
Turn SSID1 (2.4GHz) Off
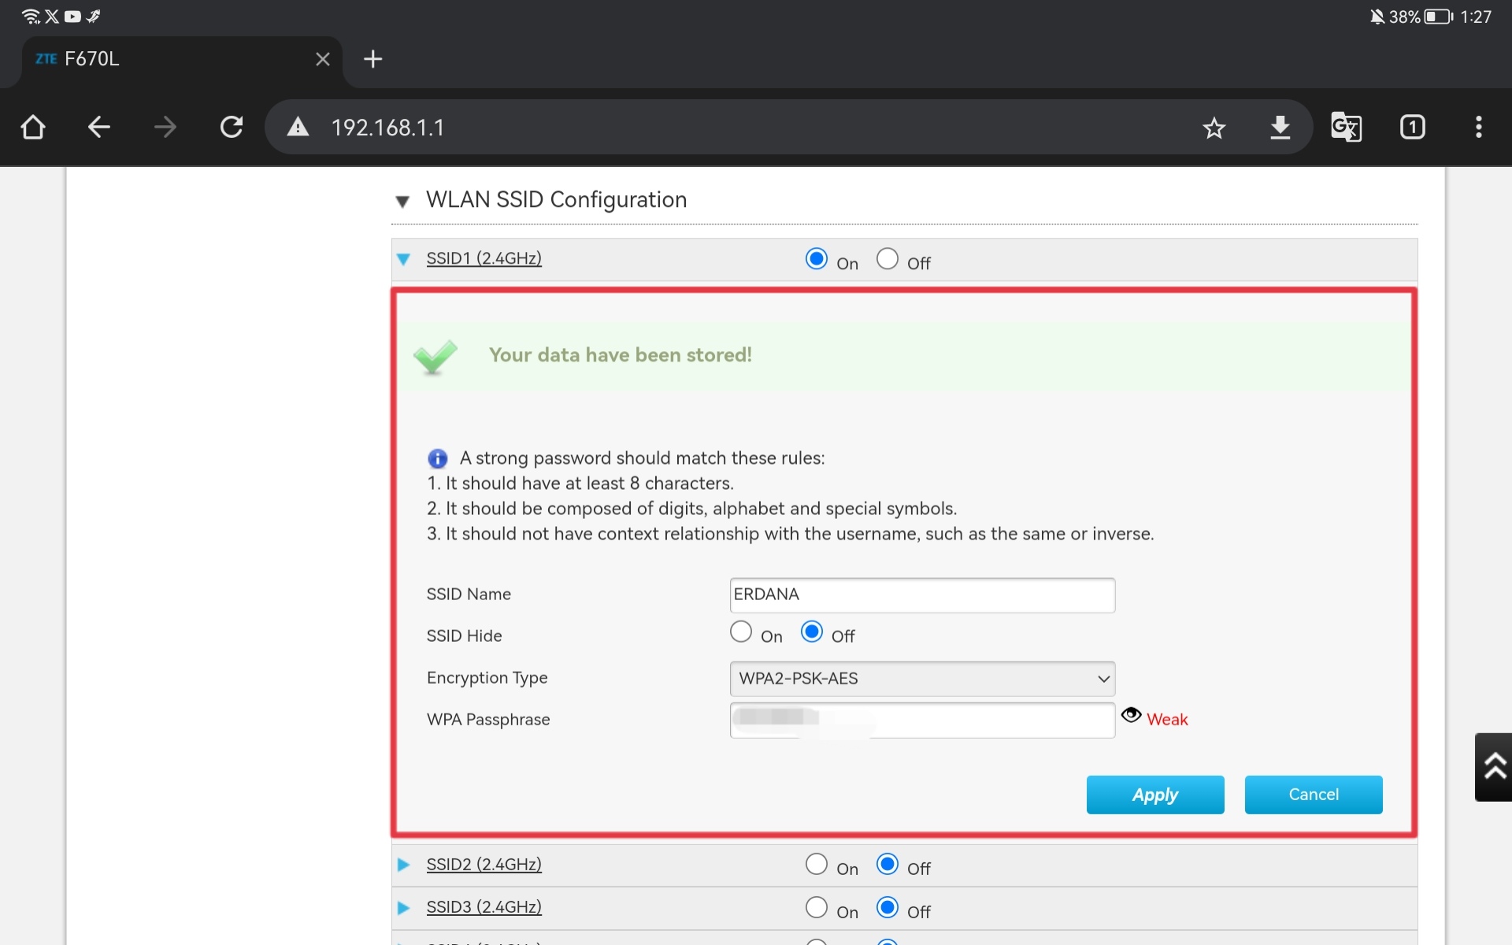888,259
